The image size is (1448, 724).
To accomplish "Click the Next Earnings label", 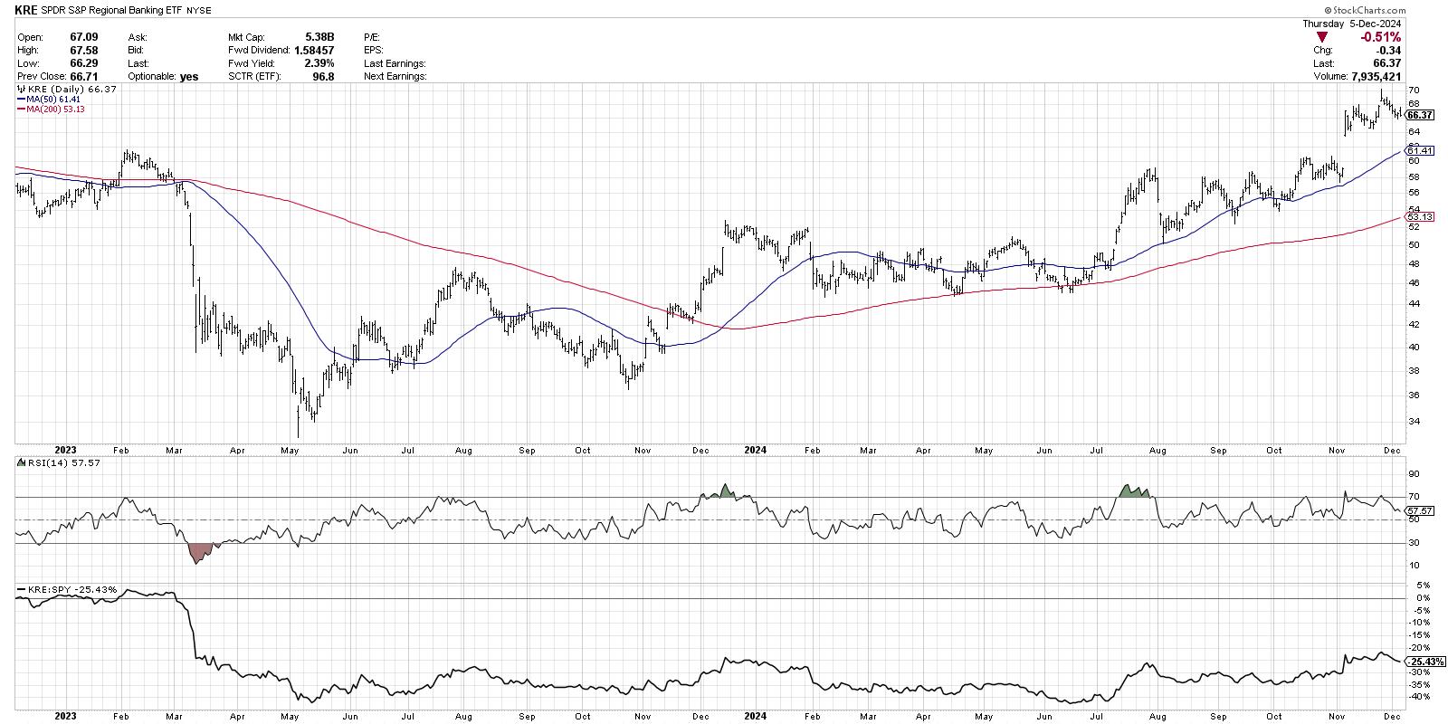I will pos(396,77).
